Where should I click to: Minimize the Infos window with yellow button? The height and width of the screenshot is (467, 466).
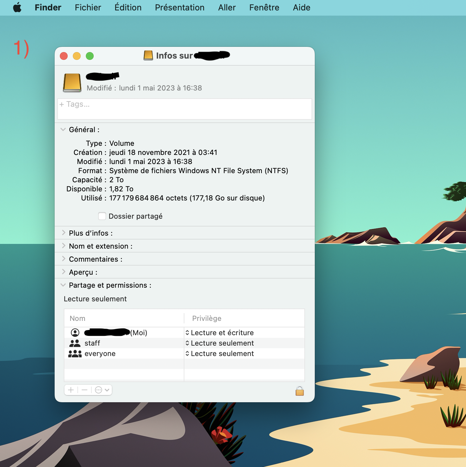[x=77, y=56]
